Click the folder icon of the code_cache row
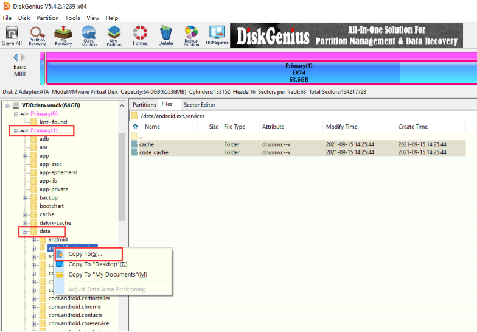Image resolution: width=477 pixels, height=332 pixels. pos(134,152)
